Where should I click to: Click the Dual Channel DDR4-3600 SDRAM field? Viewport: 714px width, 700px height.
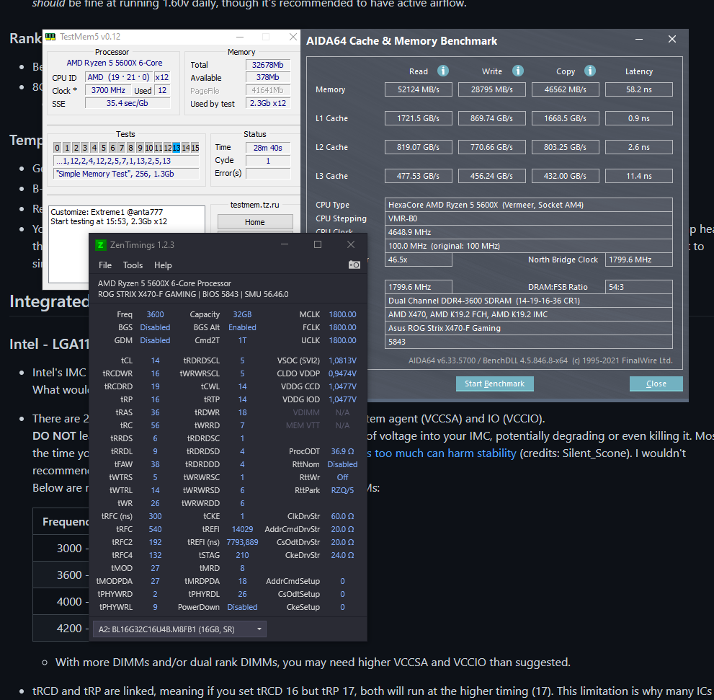click(529, 301)
